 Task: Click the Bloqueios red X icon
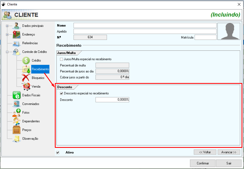point(26,78)
